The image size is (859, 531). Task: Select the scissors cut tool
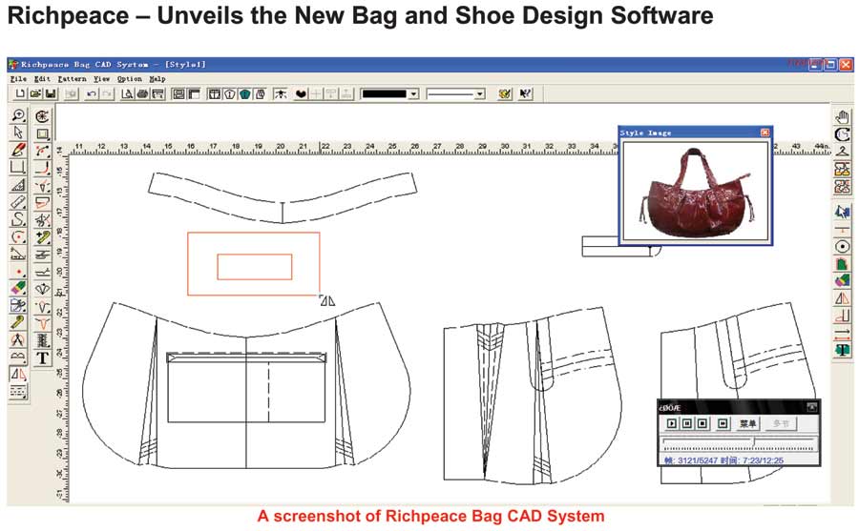[18, 305]
